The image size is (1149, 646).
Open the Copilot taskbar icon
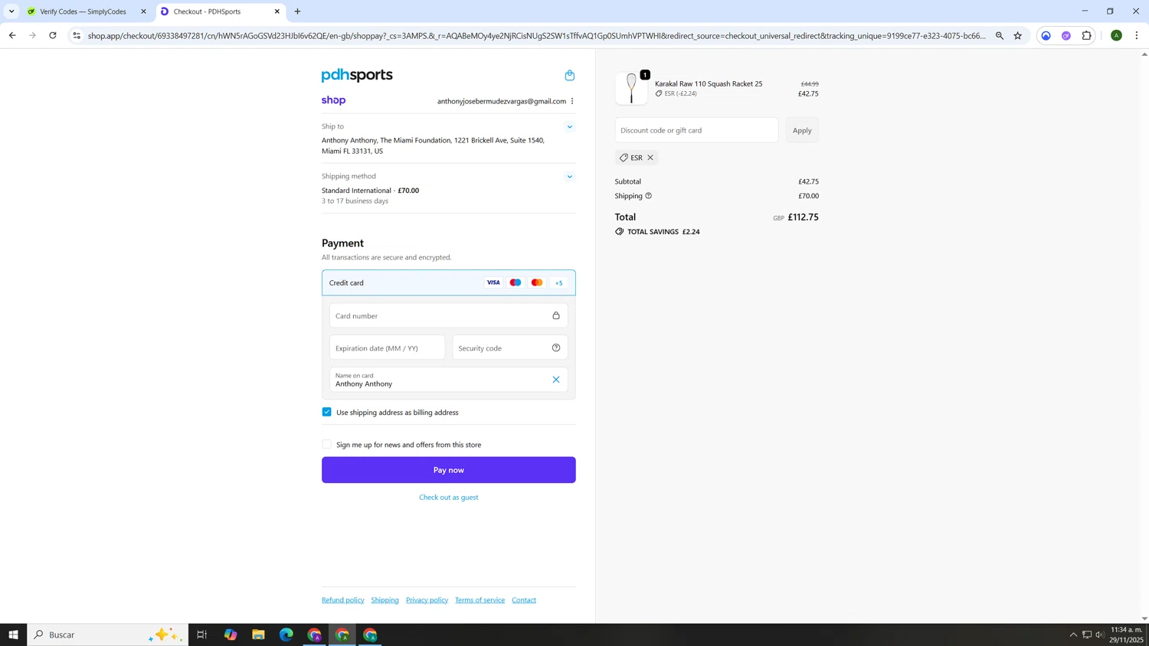coord(231,635)
